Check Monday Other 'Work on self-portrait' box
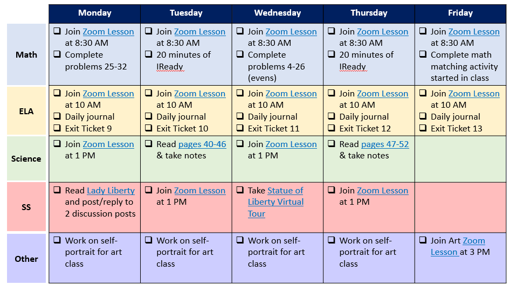 coord(57,240)
